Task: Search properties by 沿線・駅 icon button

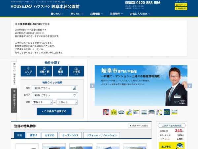Action: [44, 71]
